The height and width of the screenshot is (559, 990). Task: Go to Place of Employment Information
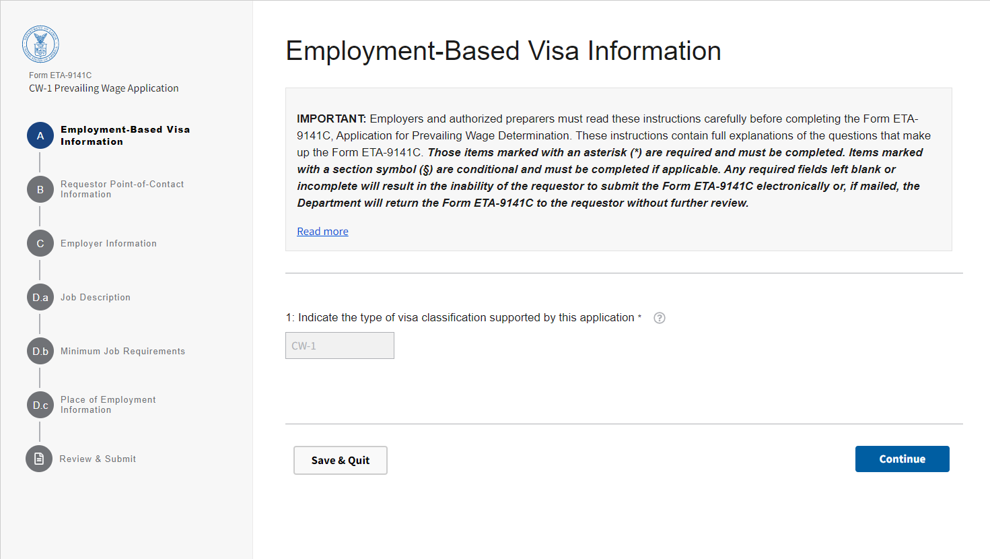click(x=108, y=405)
